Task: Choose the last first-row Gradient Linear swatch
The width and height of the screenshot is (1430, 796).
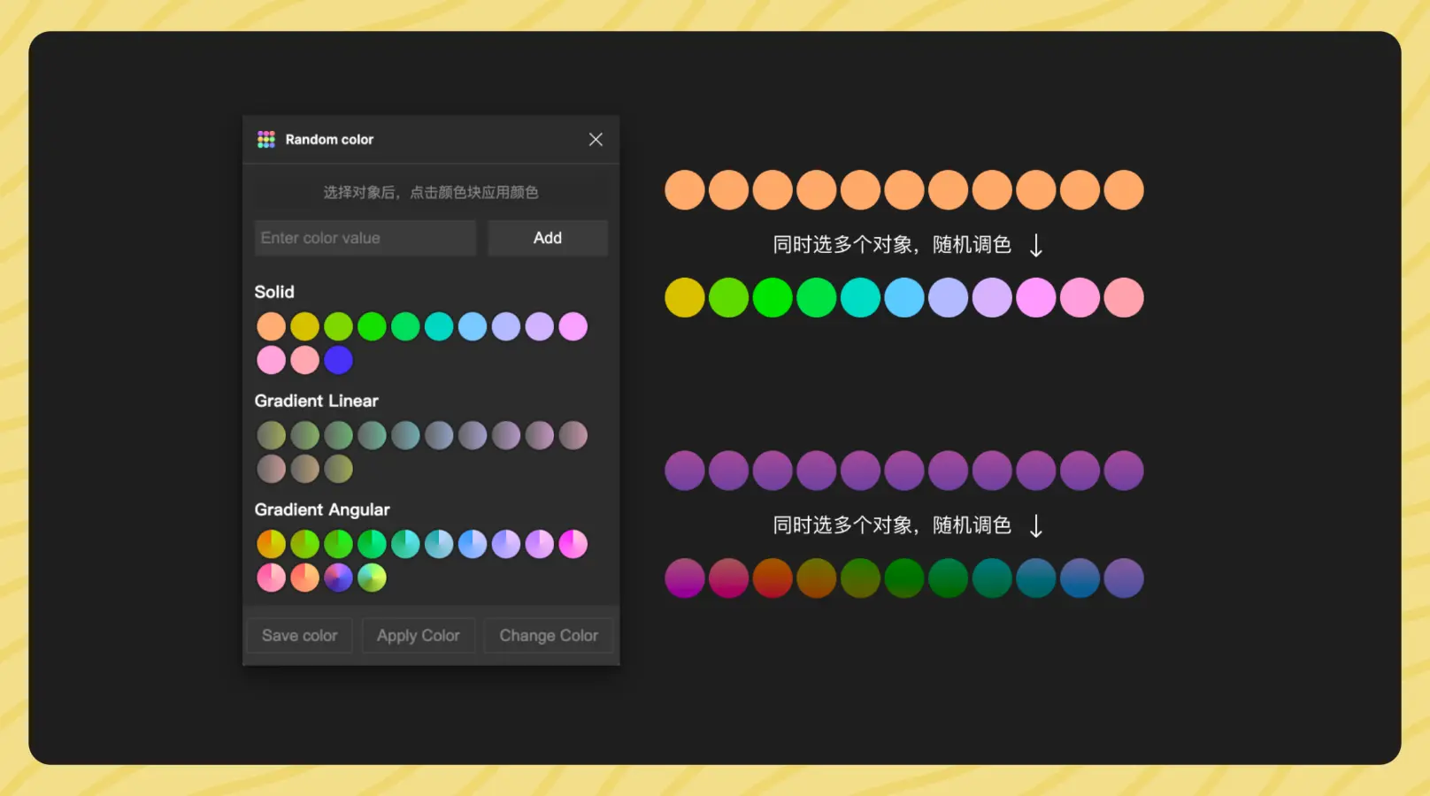Action: (573, 435)
